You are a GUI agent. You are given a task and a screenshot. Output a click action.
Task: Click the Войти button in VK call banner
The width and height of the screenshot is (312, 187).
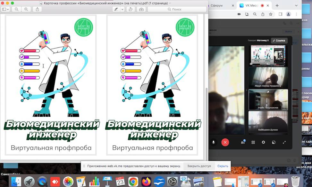(x=289, y=32)
